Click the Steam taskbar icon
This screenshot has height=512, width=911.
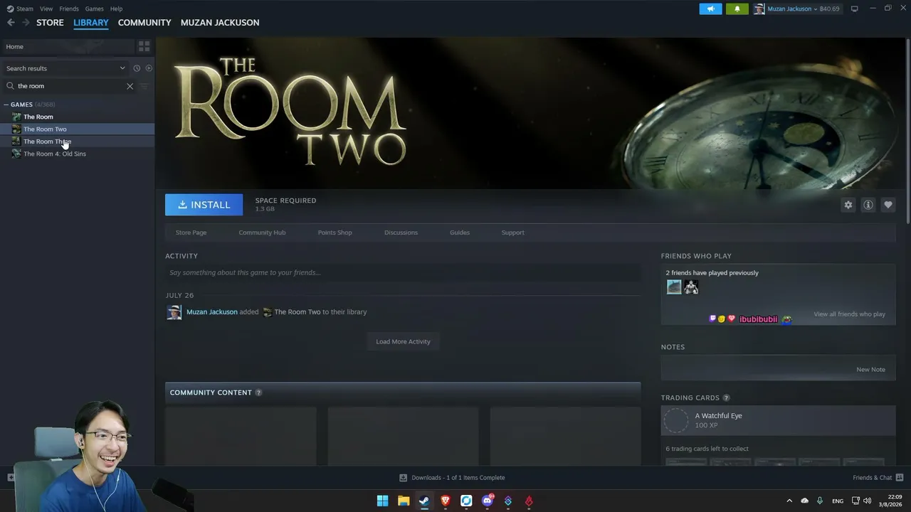pyautogui.click(x=424, y=501)
